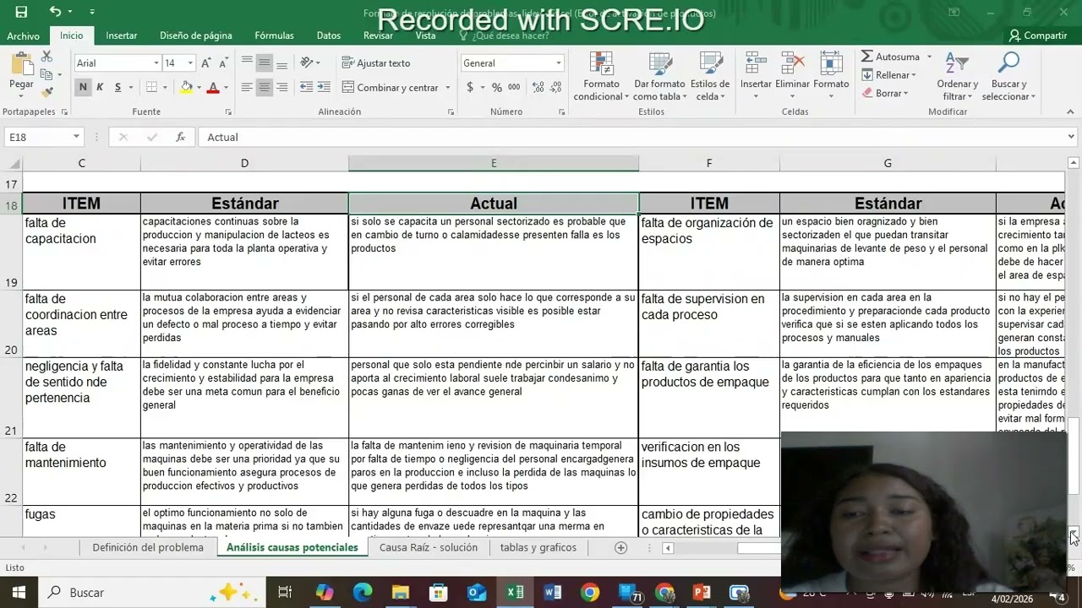The image size is (1082, 608).
Task: Click the Compartir share button
Action: pos(1038,35)
